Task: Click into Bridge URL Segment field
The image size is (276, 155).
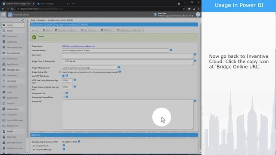Action: pos(89,68)
